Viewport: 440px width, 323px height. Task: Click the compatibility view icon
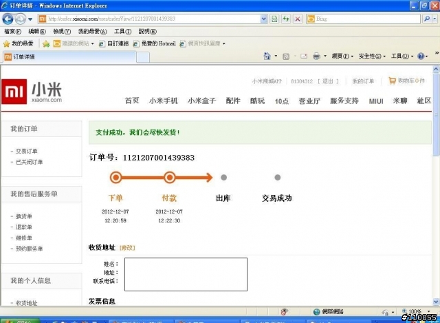coord(274,19)
